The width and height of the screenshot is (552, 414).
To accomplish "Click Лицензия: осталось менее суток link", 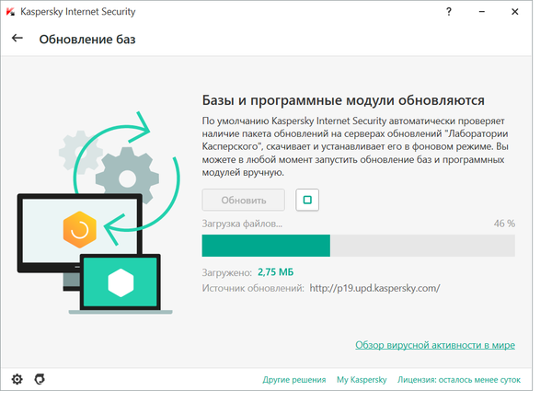I will coord(459,380).
